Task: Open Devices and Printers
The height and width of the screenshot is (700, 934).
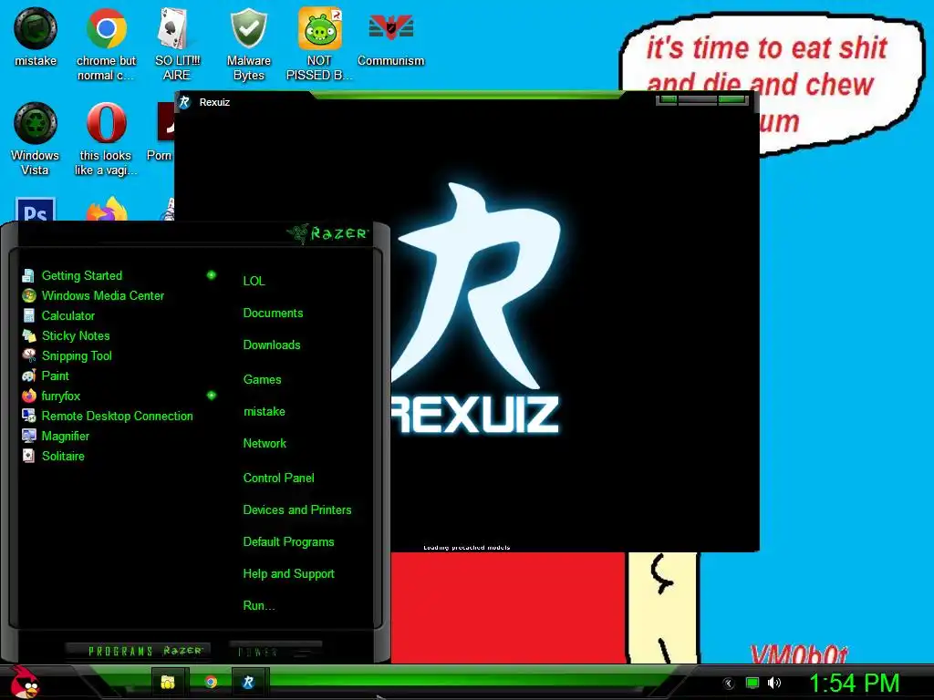Action: click(x=297, y=510)
